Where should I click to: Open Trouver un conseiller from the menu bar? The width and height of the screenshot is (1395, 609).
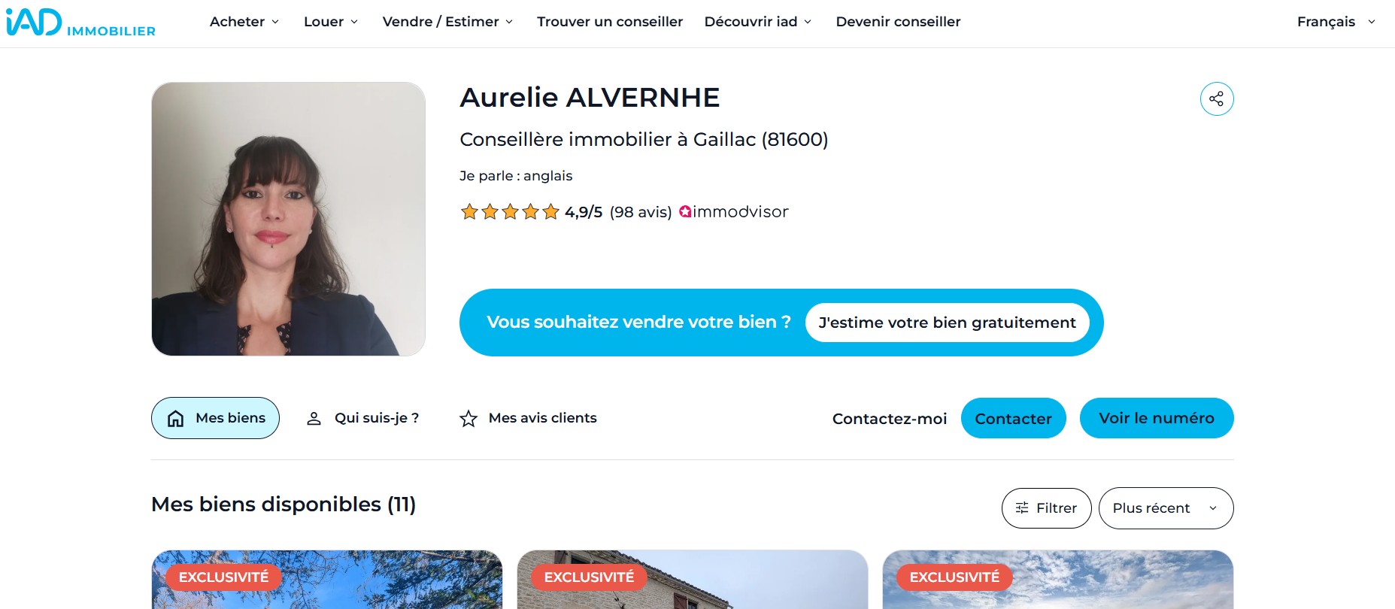tap(609, 22)
